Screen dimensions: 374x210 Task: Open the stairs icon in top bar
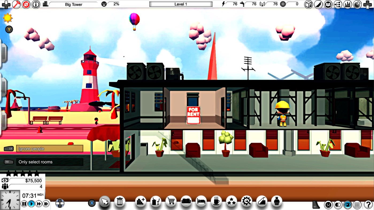pos(318,5)
